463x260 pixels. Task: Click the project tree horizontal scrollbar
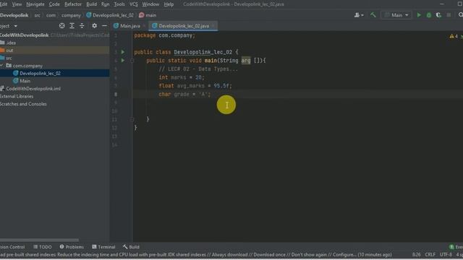coord(39,240)
